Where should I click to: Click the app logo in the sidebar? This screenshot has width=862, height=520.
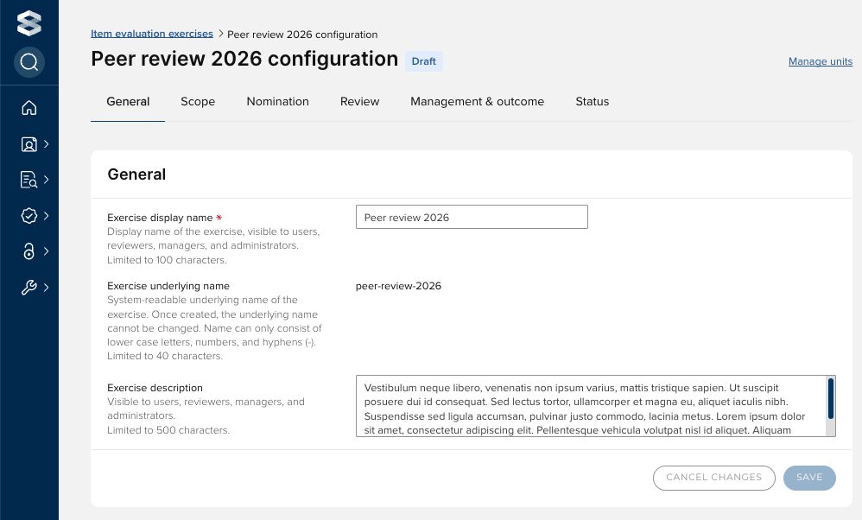coord(29,23)
